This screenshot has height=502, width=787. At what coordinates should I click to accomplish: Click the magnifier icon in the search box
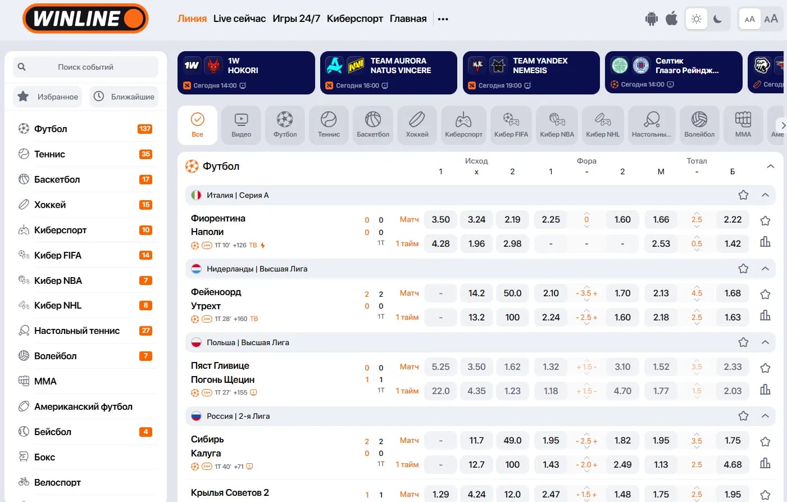click(x=21, y=67)
